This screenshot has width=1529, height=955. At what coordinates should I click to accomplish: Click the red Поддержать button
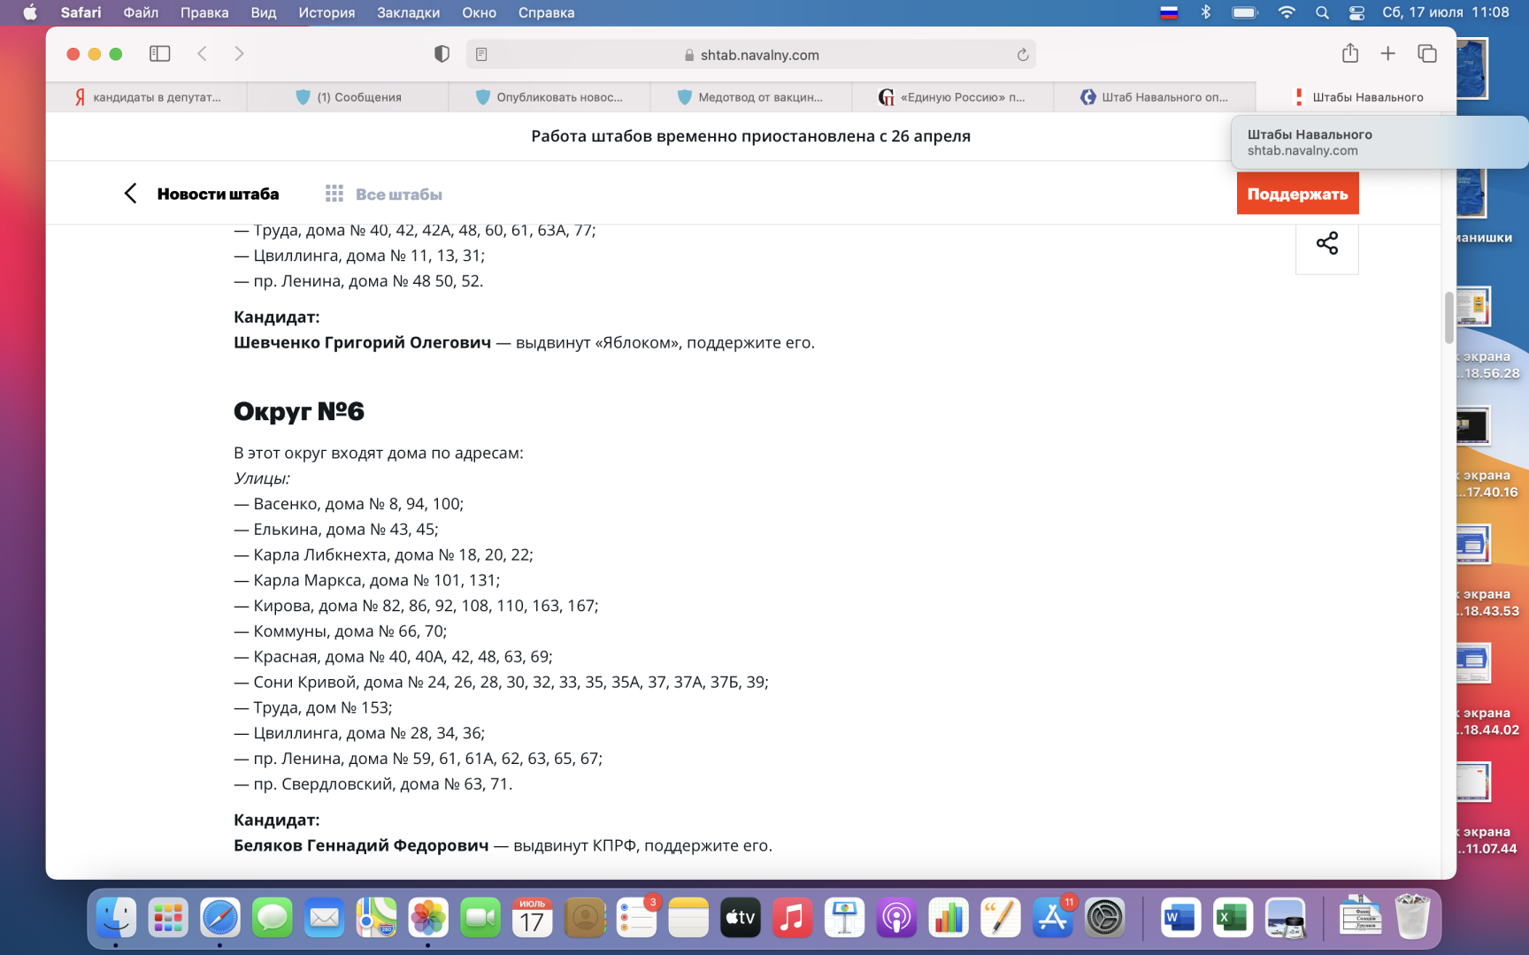(1297, 194)
